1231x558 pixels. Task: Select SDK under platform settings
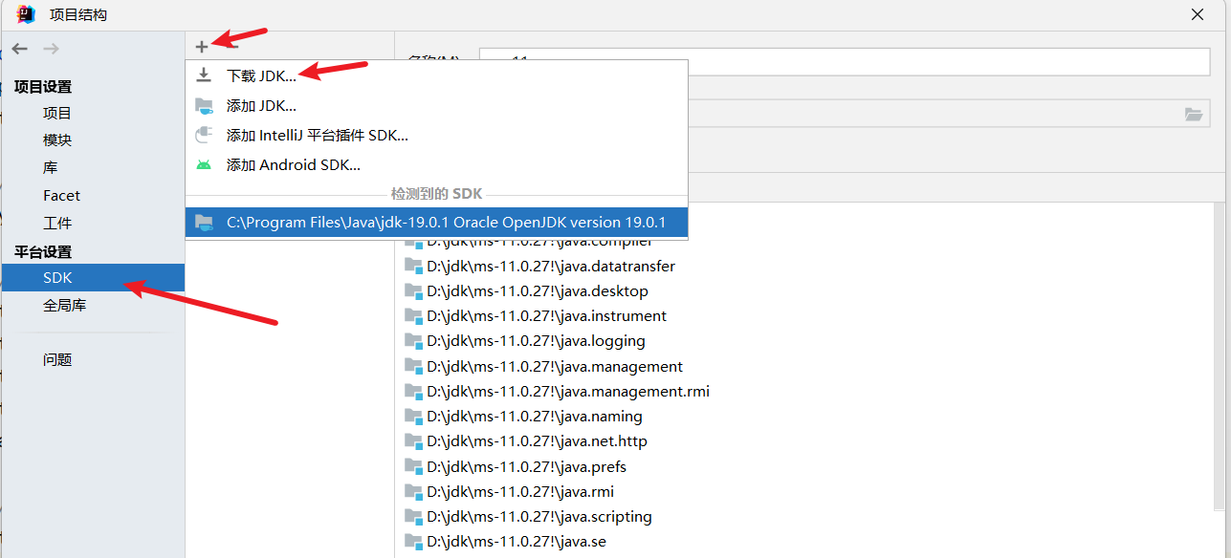tap(93, 278)
